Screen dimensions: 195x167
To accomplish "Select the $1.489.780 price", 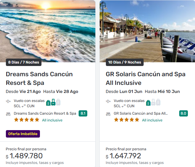I will click(24, 156).
